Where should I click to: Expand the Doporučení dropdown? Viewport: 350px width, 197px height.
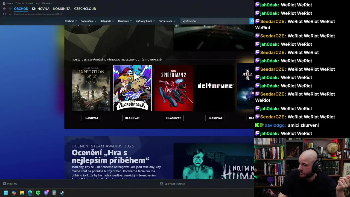point(88,21)
